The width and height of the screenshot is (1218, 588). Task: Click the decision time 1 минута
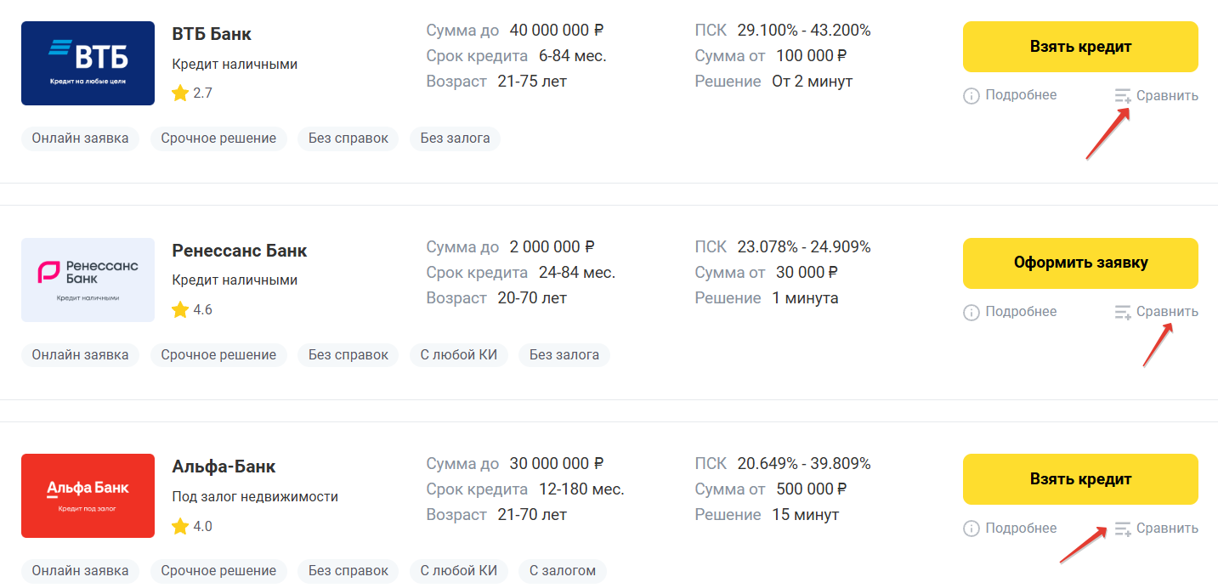[805, 298]
